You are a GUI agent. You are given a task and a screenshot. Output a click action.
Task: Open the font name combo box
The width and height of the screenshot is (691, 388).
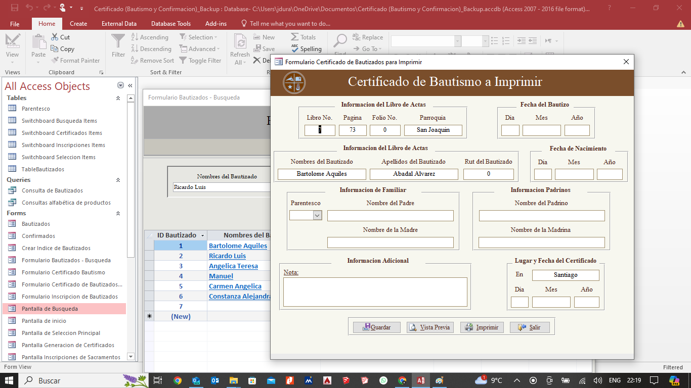click(457, 41)
